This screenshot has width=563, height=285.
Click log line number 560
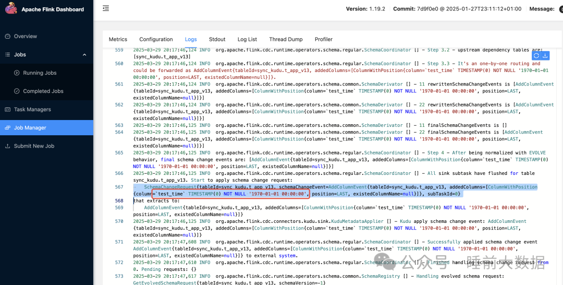(119, 64)
